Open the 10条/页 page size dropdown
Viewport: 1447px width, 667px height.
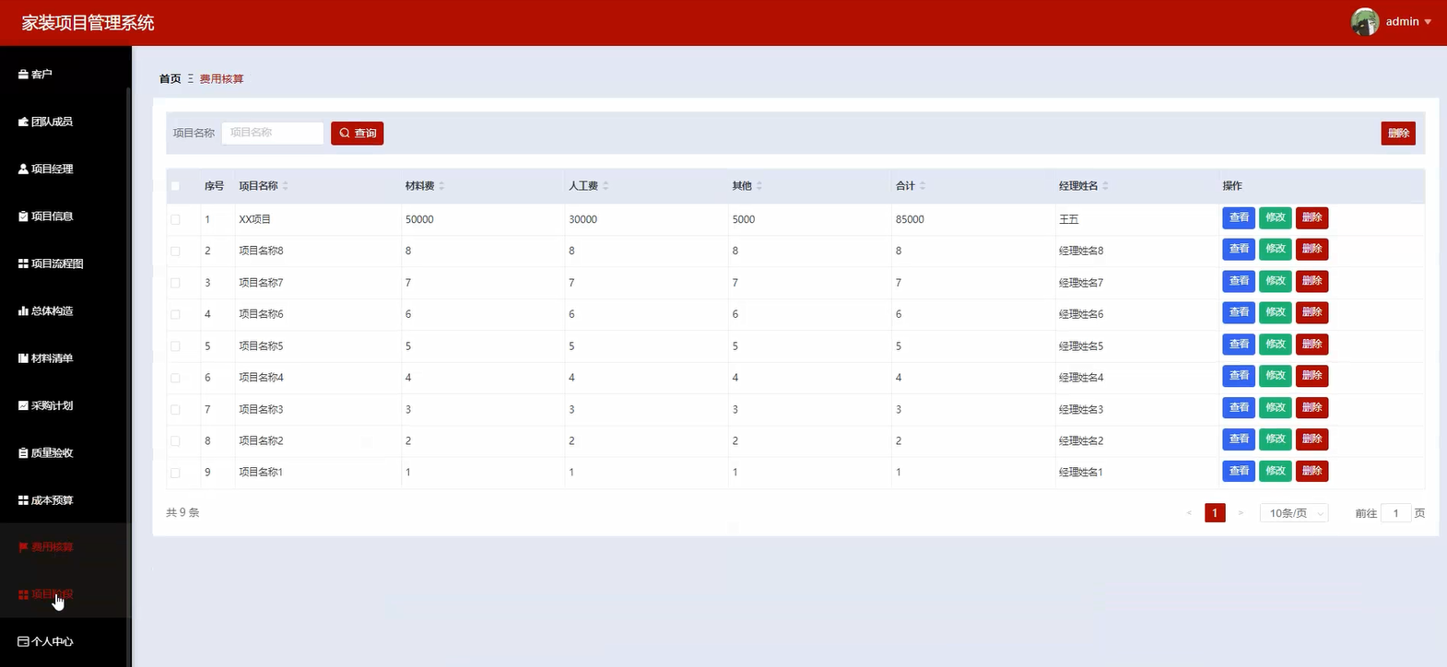point(1294,513)
